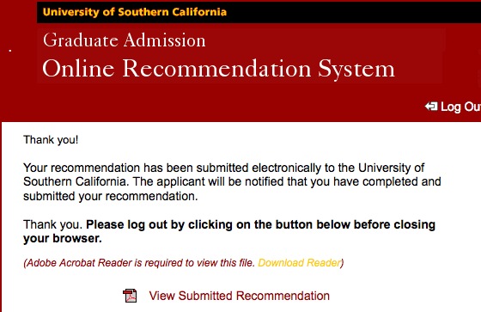Click the Online Recommendation System title
Image resolution: width=481 pixels, height=312 pixels.
[x=218, y=68]
